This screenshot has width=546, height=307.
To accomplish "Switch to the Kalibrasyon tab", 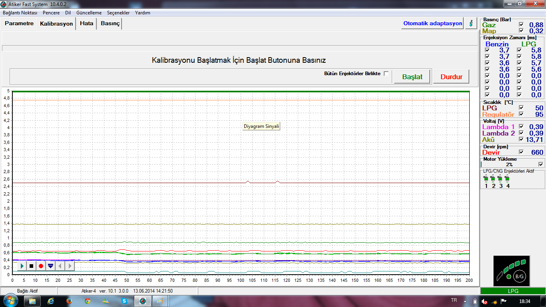I will (x=56, y=24).
